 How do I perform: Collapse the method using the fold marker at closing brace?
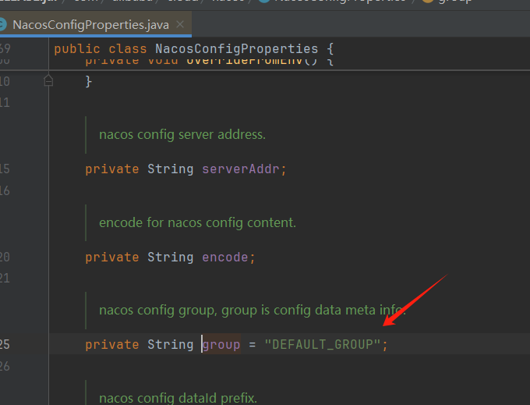[48, 81]
